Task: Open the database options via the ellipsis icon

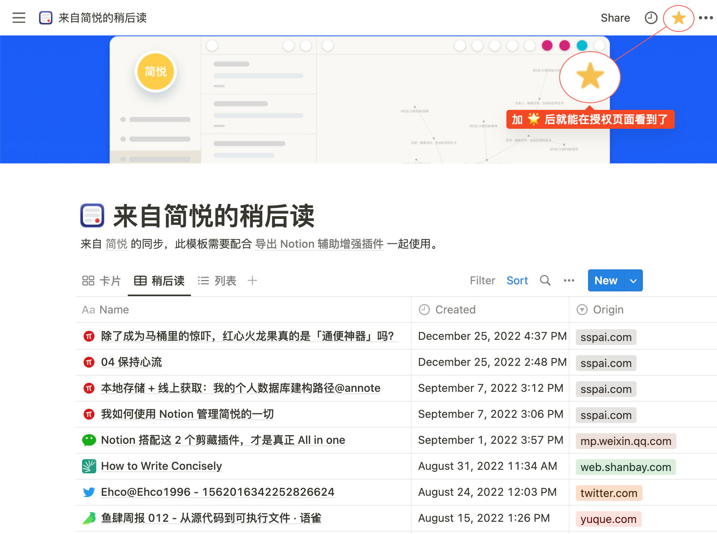Action: (569, 280)
